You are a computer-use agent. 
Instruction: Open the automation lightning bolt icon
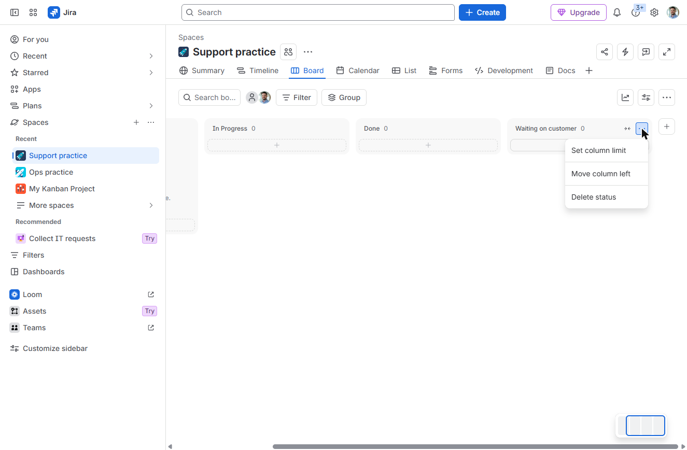tap(625, 52)
